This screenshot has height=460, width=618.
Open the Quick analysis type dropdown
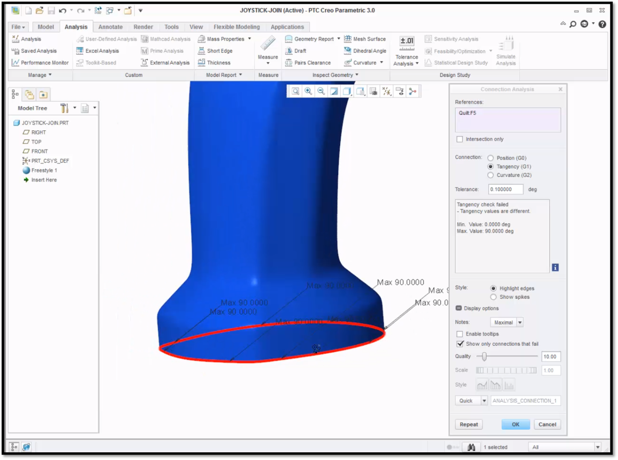(x=484, y=401)
